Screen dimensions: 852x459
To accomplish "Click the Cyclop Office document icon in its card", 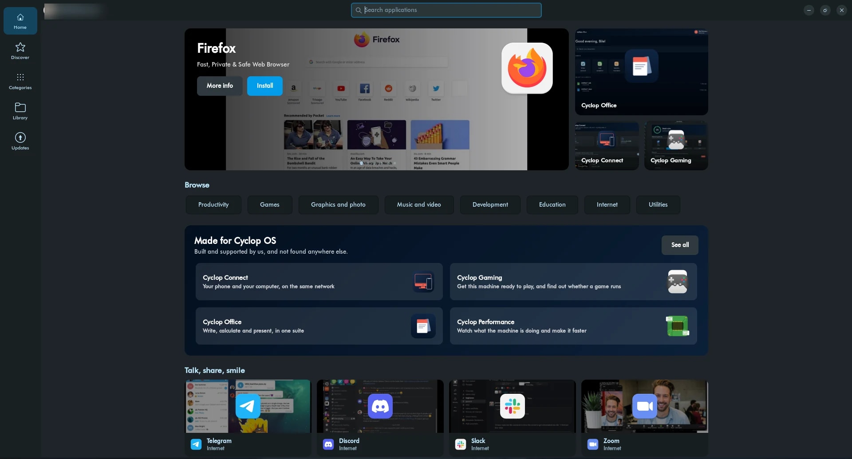I will pos(423,326).
